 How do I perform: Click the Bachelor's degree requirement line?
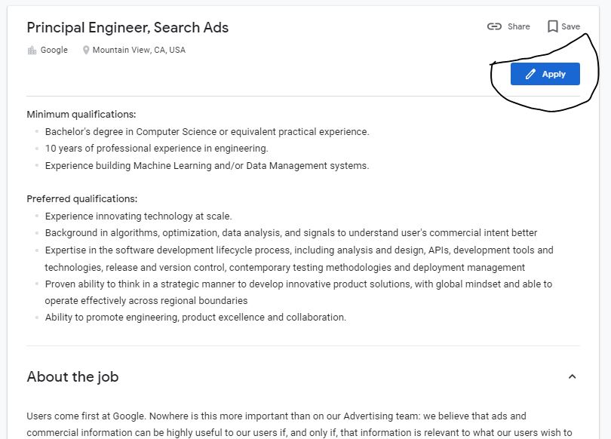(207, 132)
